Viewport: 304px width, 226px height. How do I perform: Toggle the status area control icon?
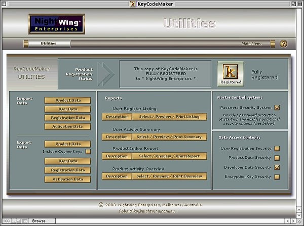coord(25,221)
